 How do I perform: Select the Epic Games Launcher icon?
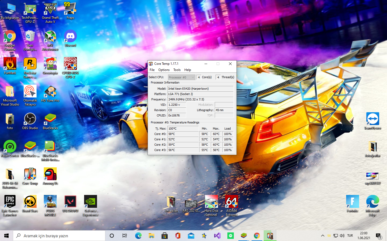(10, 206)
